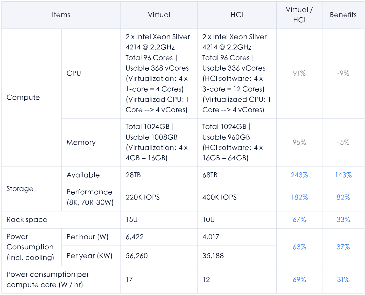Select the 6,422 per hour value
365x295 pixels.
pyautogui.click(x=135, y=237)
